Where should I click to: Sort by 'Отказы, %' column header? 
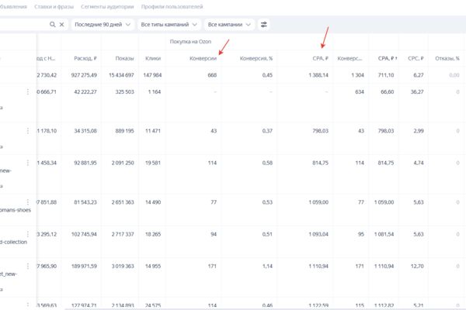[447, 58]
